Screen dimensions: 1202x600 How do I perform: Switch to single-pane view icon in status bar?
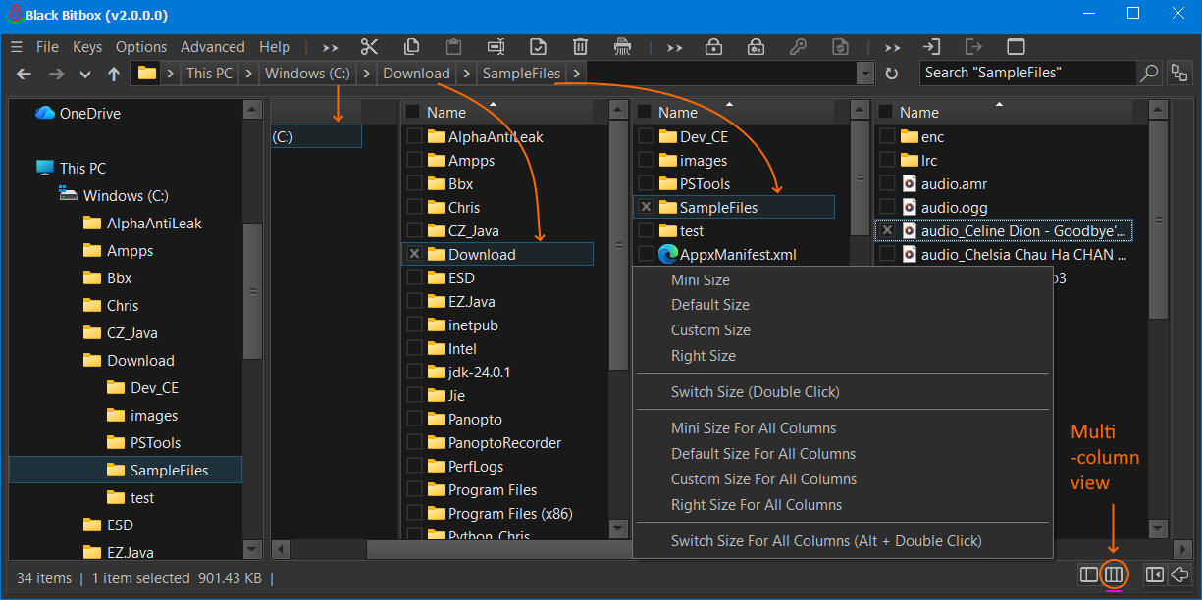(x=1088, y=575)
